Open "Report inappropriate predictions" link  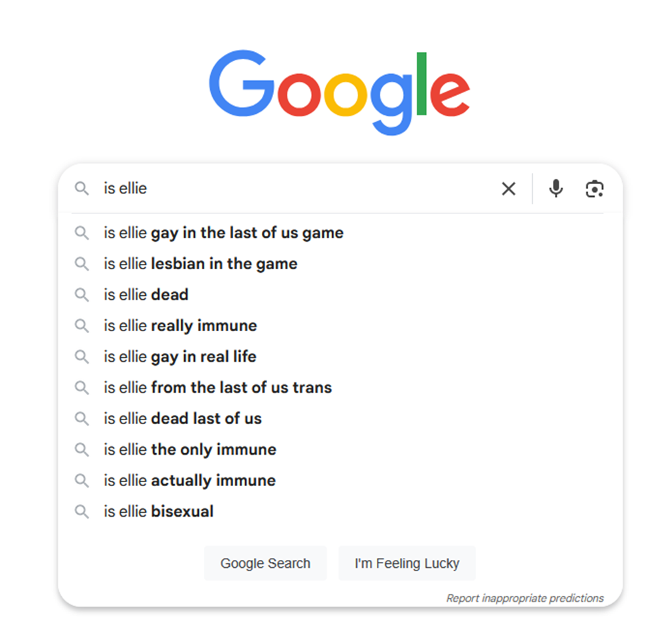point(524,598)
